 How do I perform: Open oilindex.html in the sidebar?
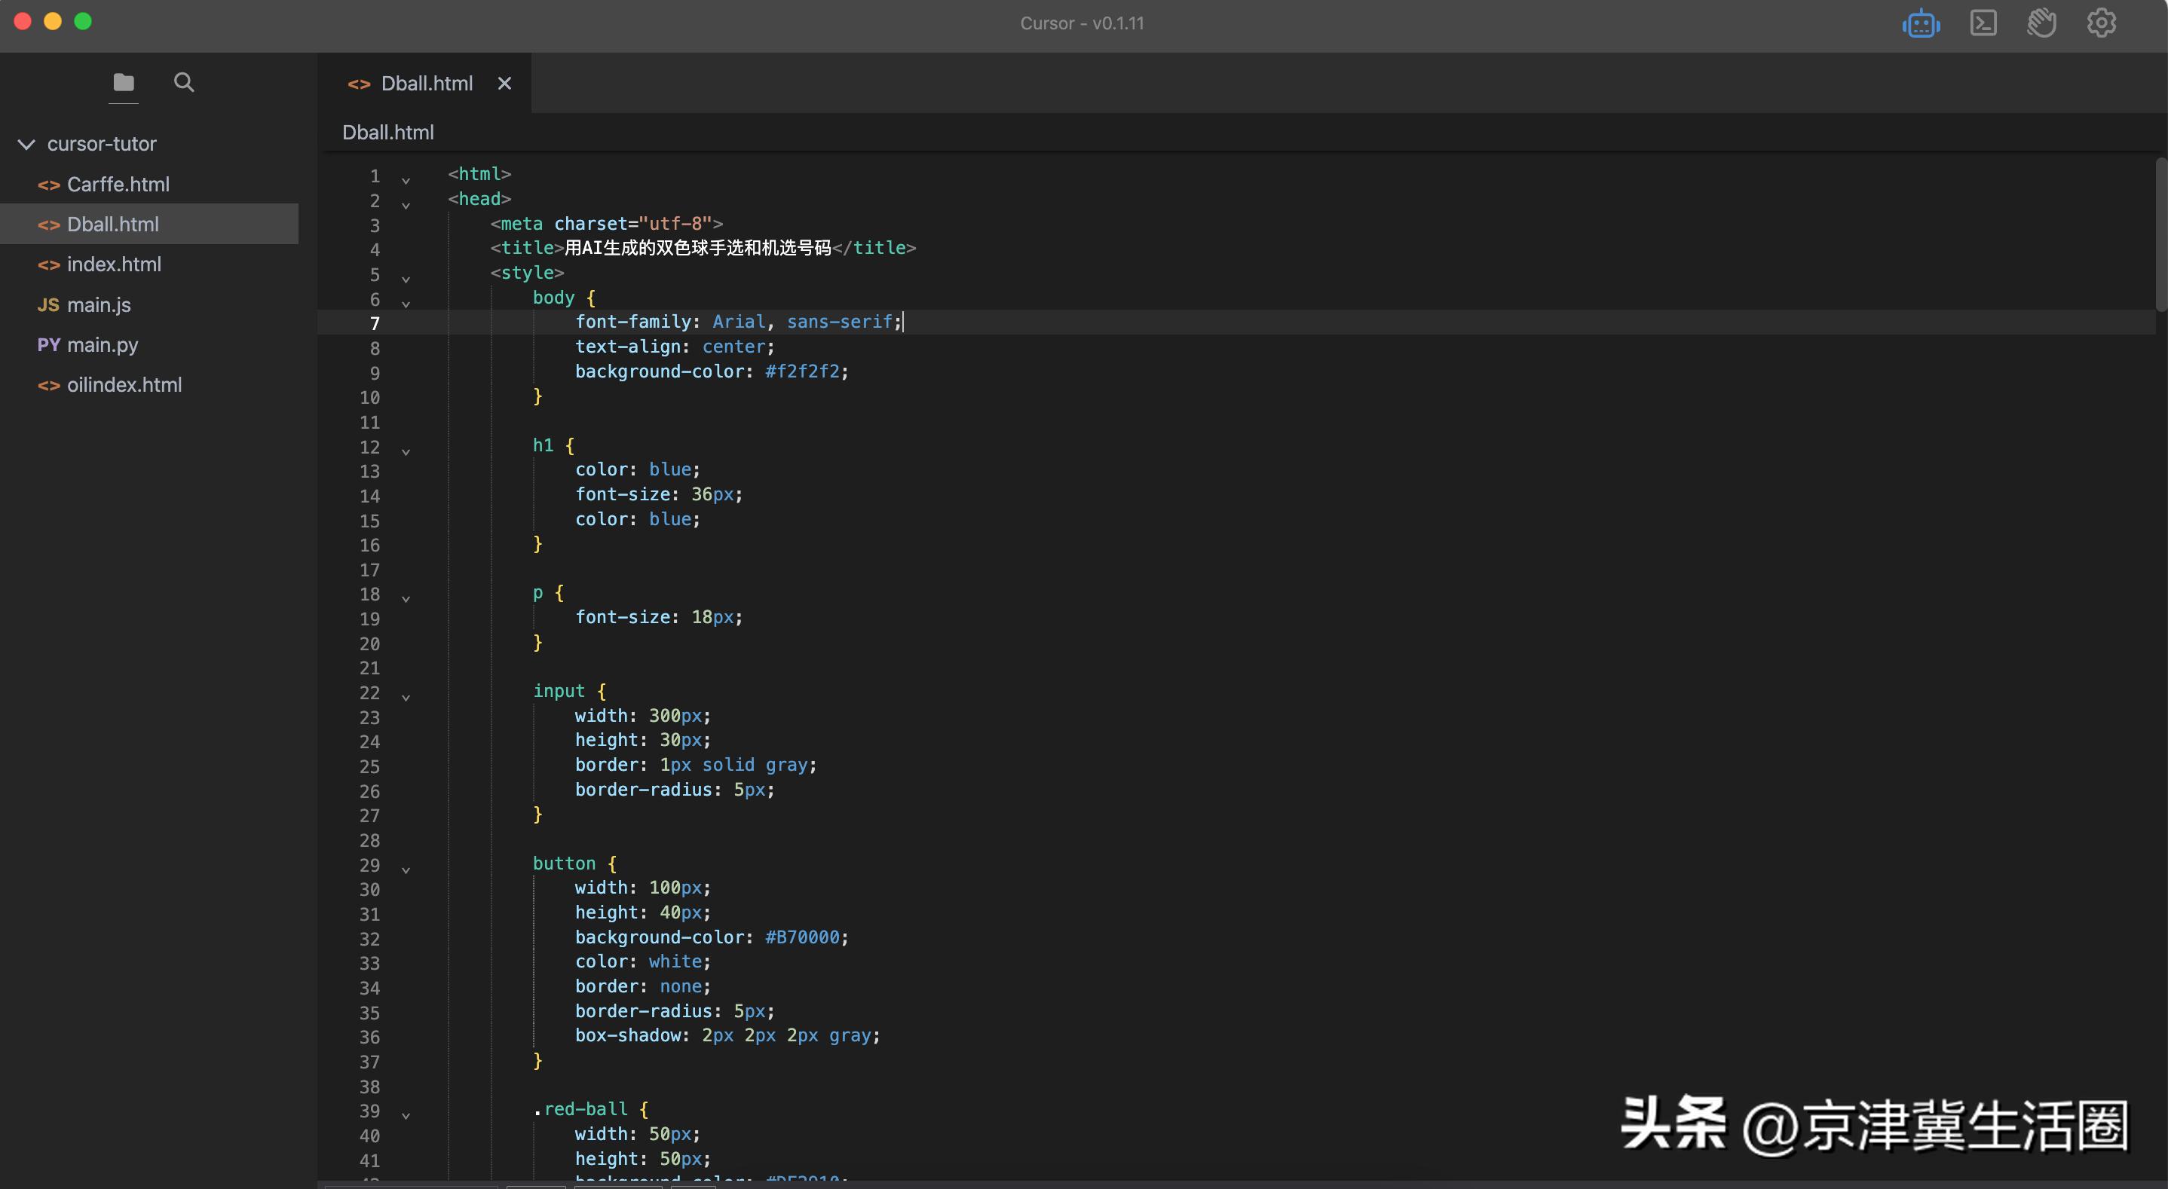124,385
